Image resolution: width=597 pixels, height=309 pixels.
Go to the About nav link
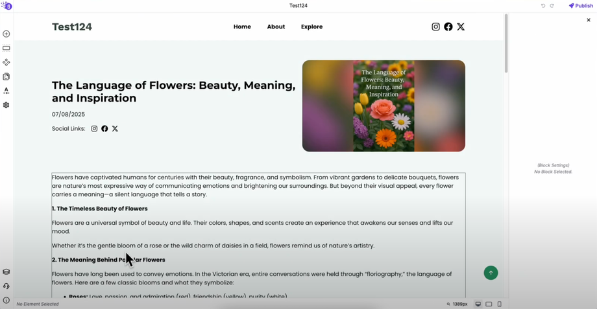coord(276,27)
